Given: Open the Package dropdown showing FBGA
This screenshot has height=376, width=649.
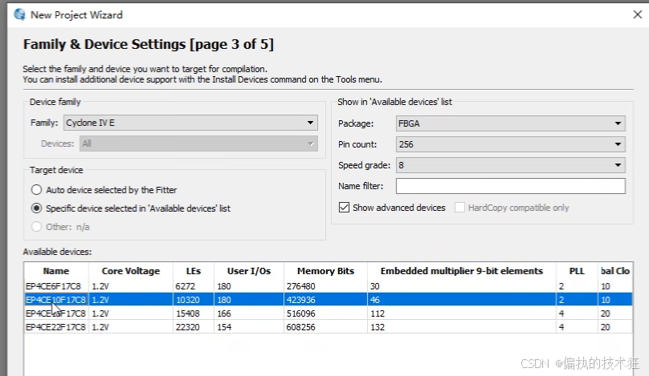Looking at the screenshot, I should [510, 123].
